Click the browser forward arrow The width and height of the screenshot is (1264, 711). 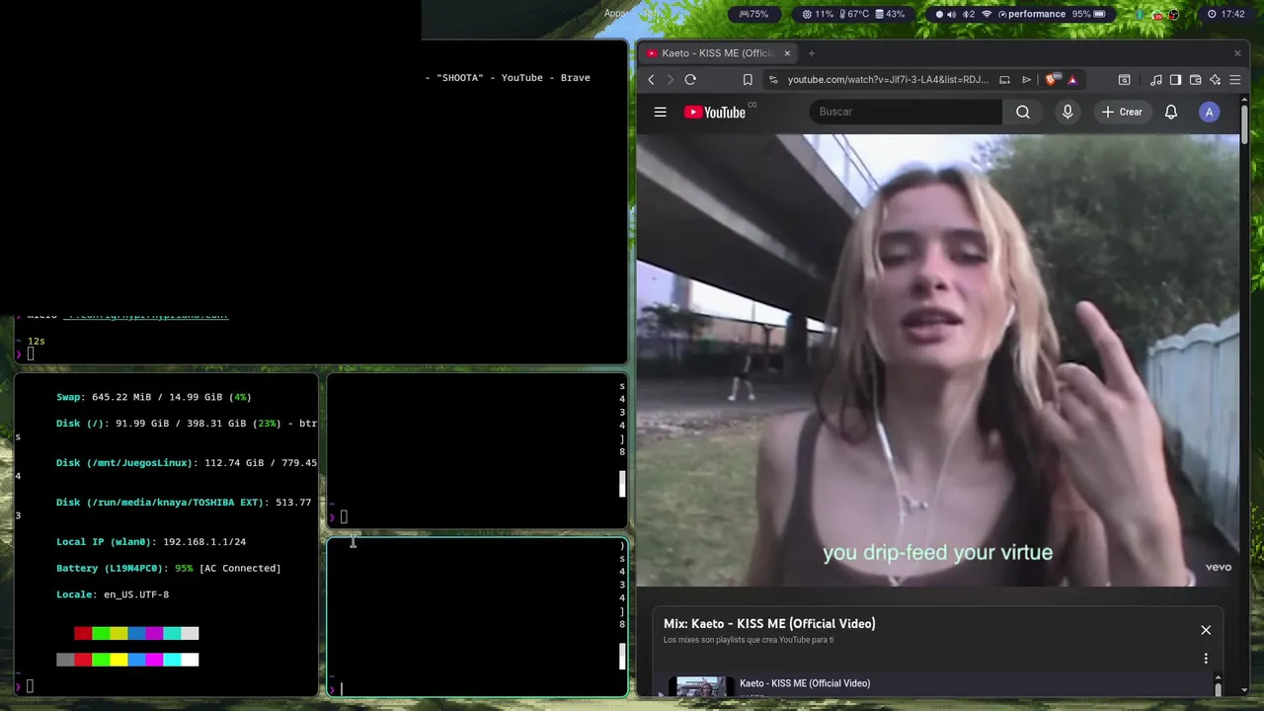[670, 80]
